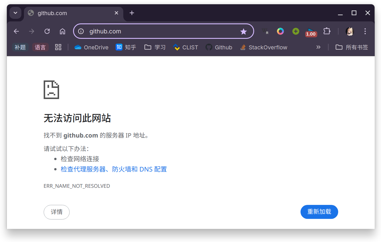Open the green plus extension icon
Screen dimensions: 381x242
[x=296, y=31]
